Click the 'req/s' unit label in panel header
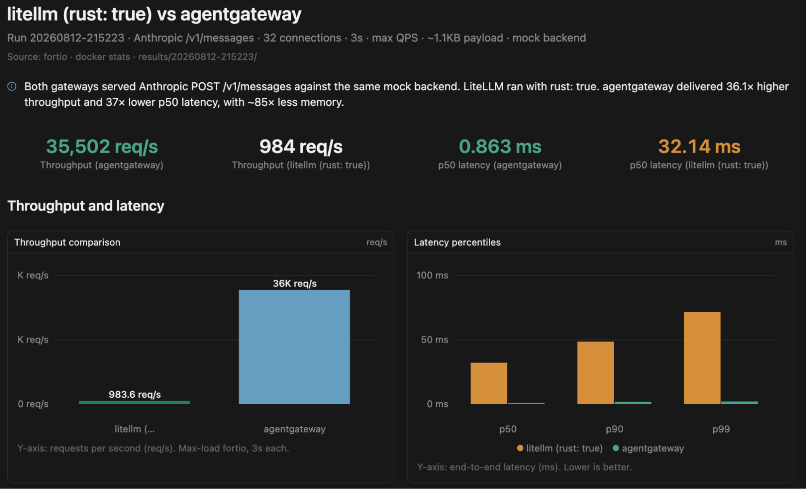This screenshot has height=489, width=806. click(x=377, y=242)
